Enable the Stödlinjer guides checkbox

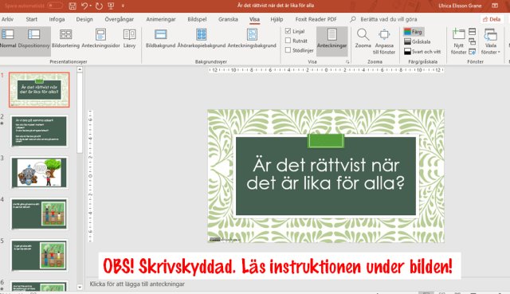click(288, 50)
